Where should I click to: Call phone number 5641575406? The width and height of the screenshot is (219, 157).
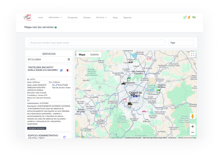tap(62, 85)
